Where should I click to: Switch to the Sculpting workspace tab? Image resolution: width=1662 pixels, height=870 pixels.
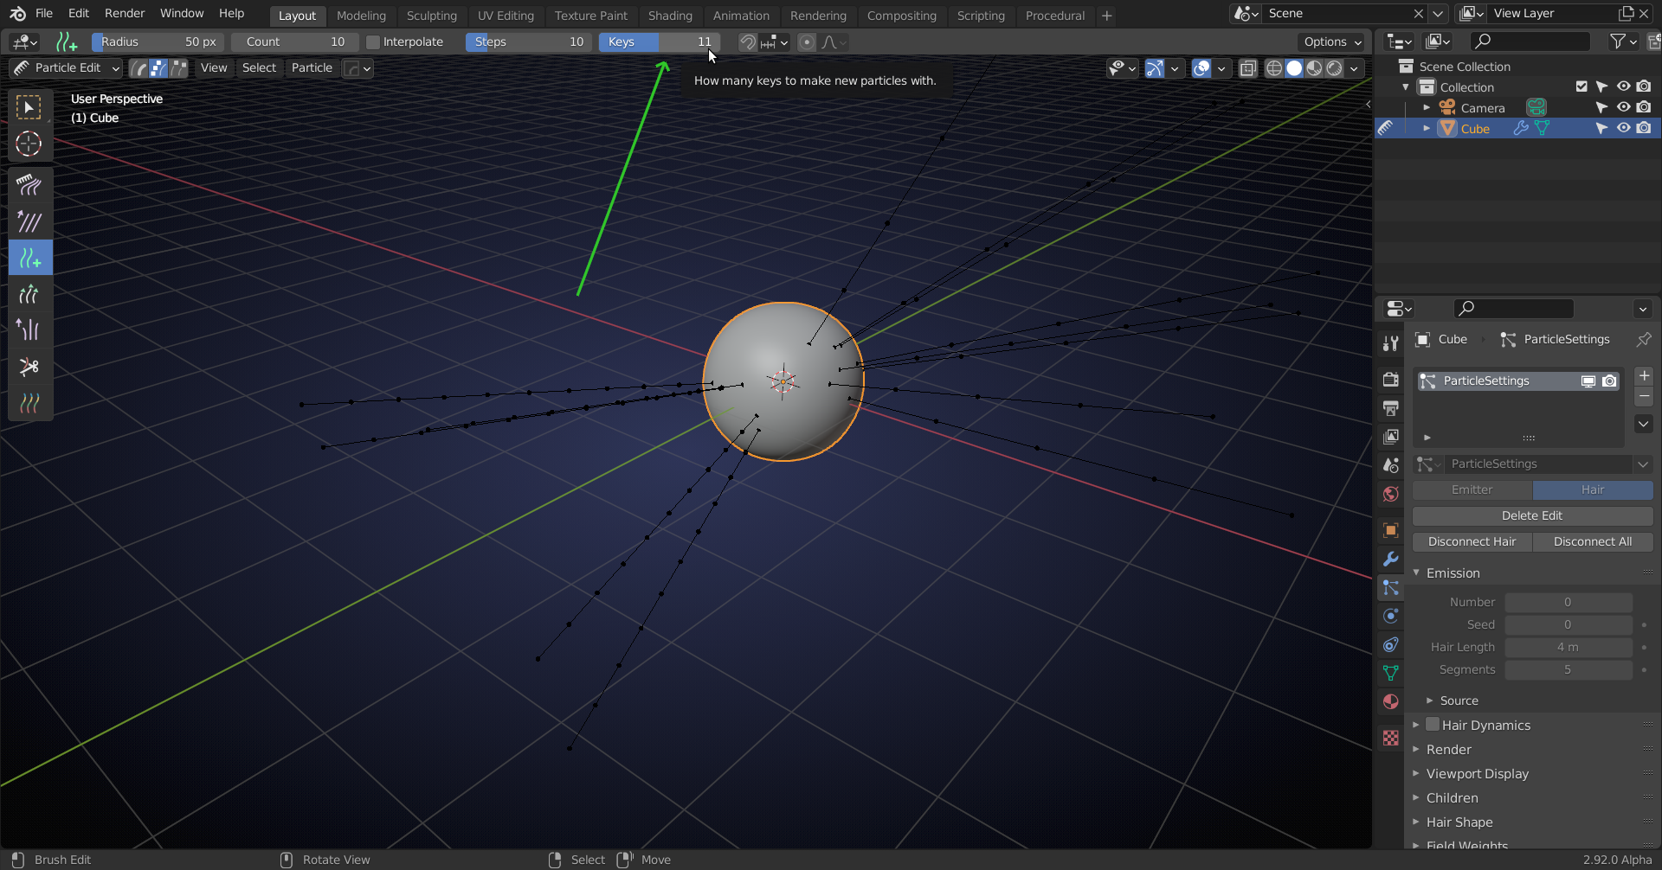431,16
